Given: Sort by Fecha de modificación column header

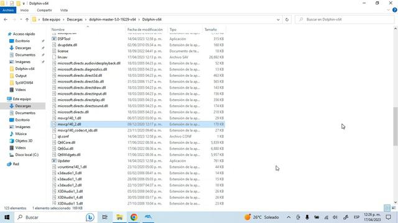Looking at the screenshot, I should pyautogui.click(x=145, y=30).
